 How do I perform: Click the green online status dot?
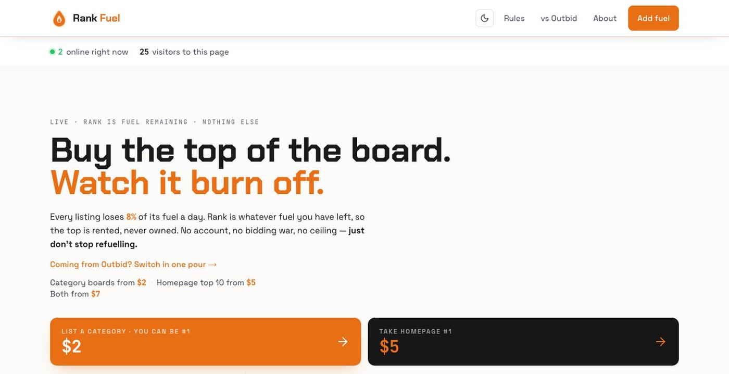[x=52, y=52]
